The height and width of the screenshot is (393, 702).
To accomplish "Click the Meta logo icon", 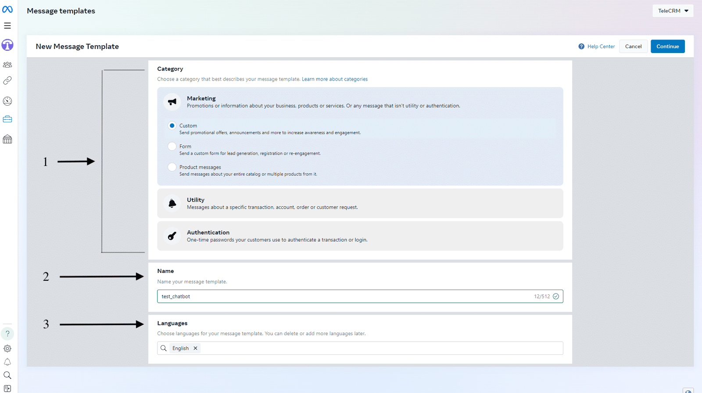I will (7, 9).
